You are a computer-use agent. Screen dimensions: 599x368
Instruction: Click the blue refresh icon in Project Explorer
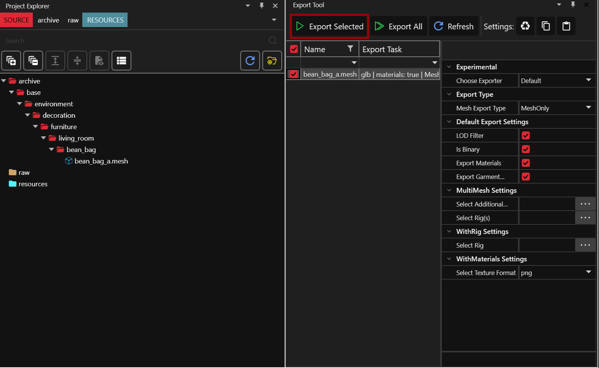pyautogui.click(x=250, y=61)
